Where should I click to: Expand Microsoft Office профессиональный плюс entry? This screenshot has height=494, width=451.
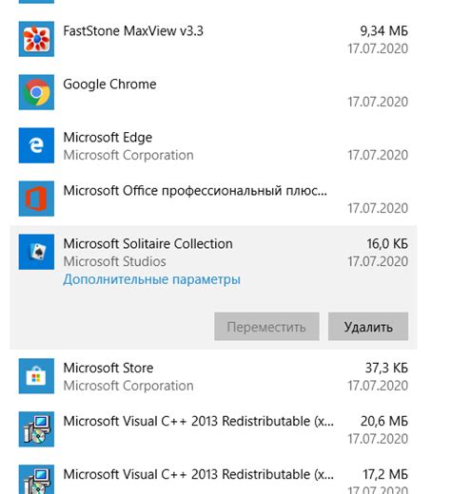click(213, 199)
